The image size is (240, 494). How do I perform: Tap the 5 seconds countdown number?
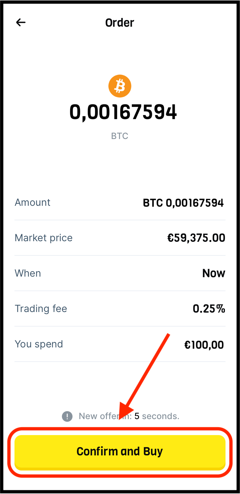coord(137,416)
